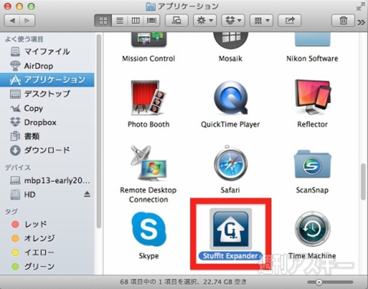
Task: Select the QuickTime Player icon
Action: 231,97
